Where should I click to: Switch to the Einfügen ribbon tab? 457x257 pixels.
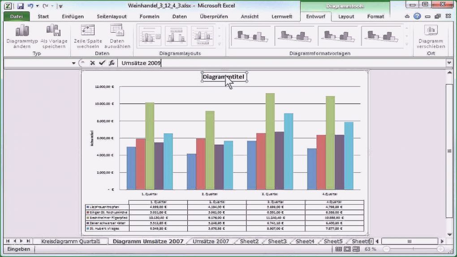click(x=73, y=17)
